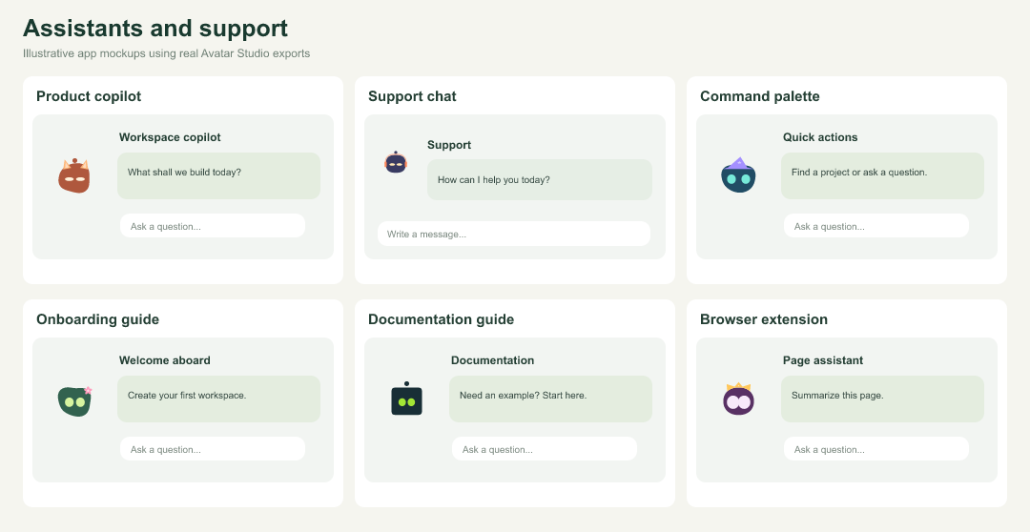Image resolution: width=1030 pixels, height=532 pixels.
Task: Click the orange cat-eared Workspace copilot avatar
Action: pos(74,176)
